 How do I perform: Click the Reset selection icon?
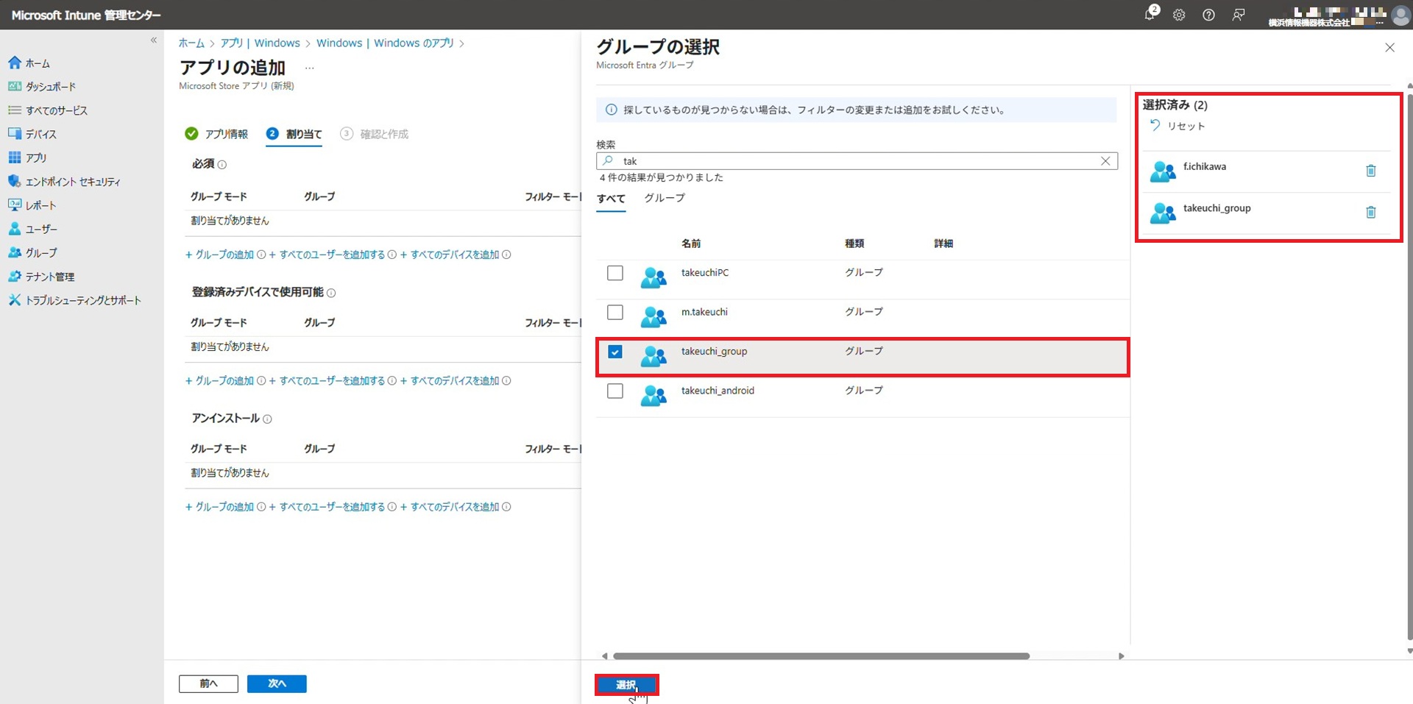[1155, 126]
